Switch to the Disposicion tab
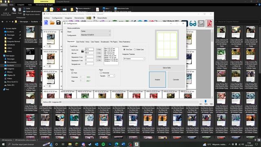Screen dimensions: 261x147 click(x=71, y=42)
